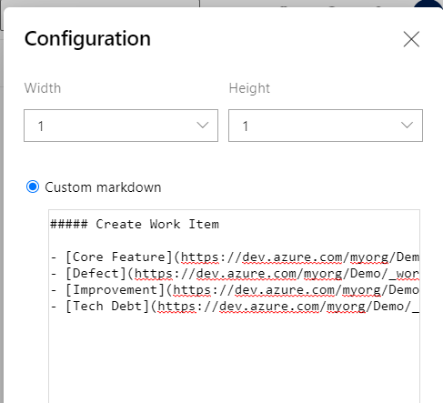Close the Configuration panel with the X
The width and height of the screenshot is (443, 403).
pos(411,39)
